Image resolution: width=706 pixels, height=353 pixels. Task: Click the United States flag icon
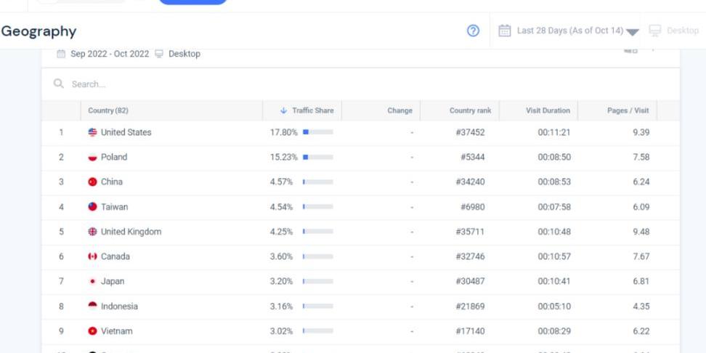click(92, 132)
